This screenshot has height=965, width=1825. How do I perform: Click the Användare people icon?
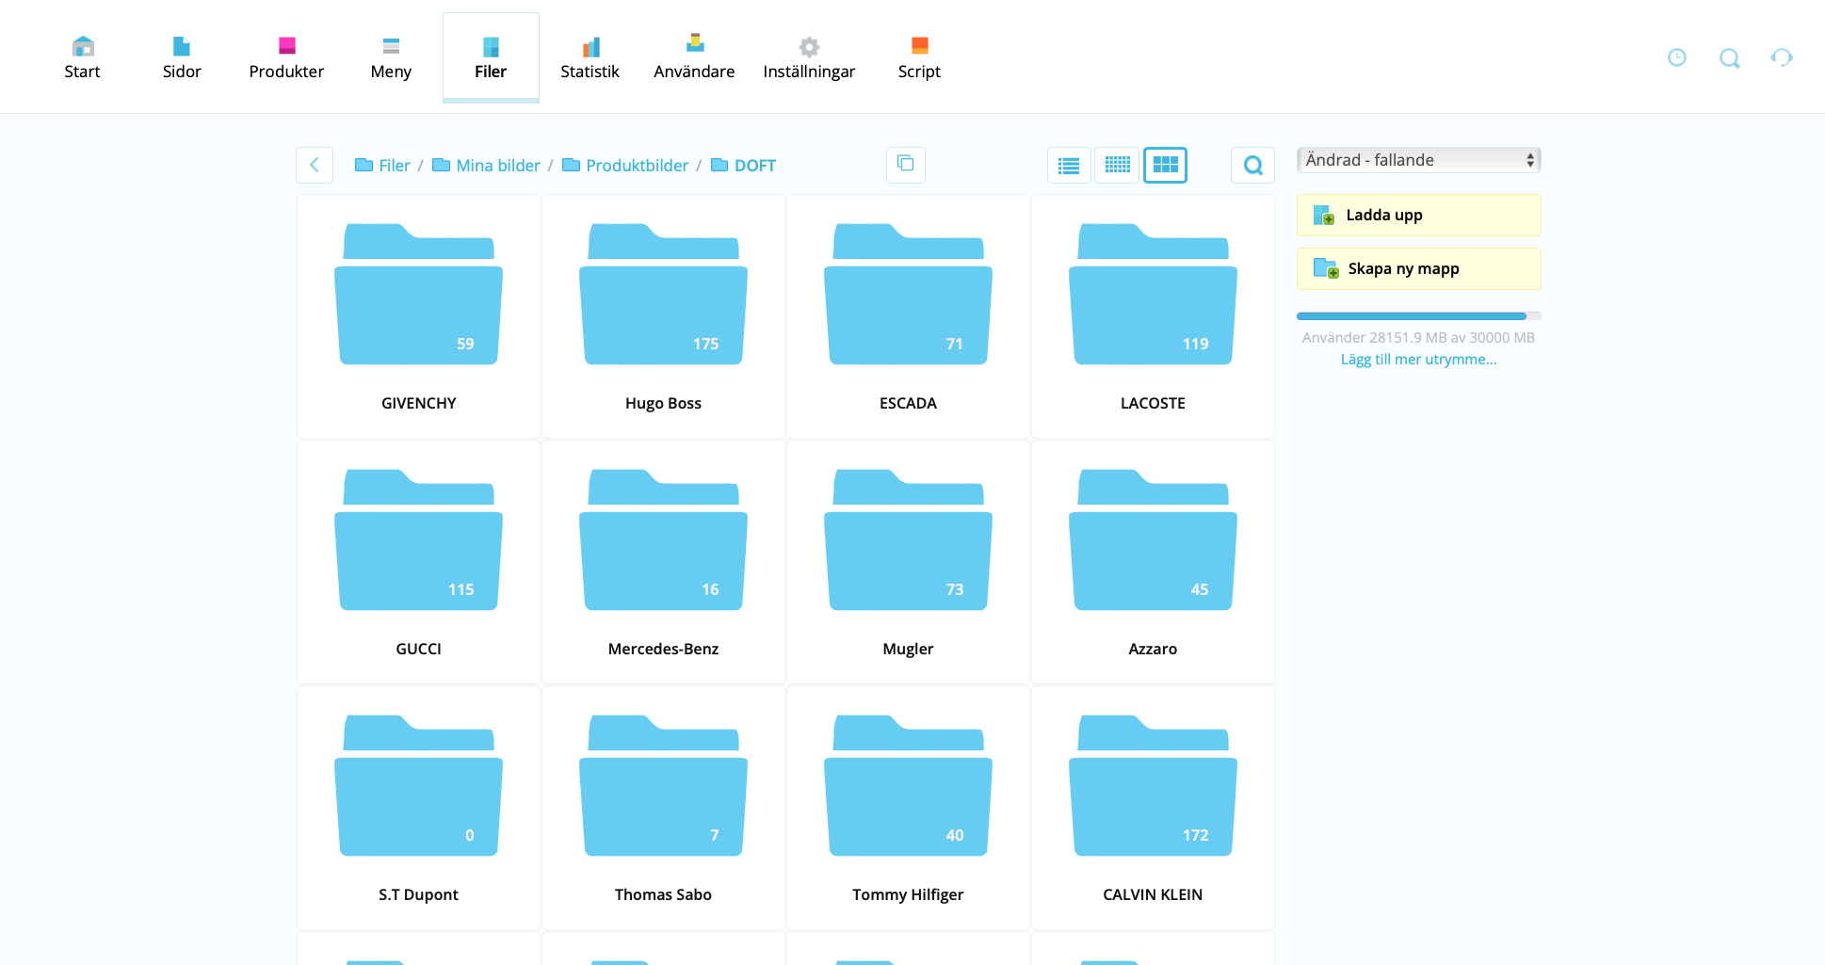click(695, 43)
